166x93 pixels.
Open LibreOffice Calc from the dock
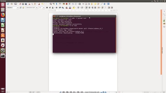tap(3, 25)
